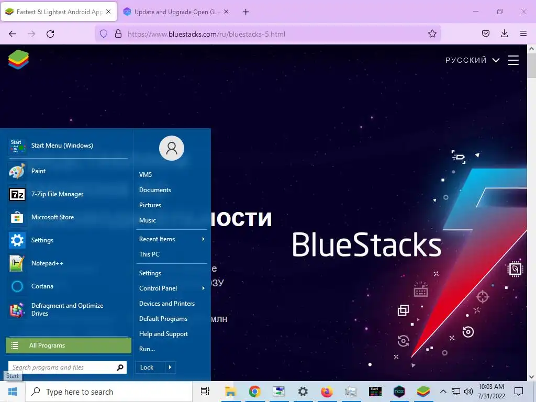Screen dimensions: 536x402
Task: Click the site security padlock icon
Action: tap(118, 34)
